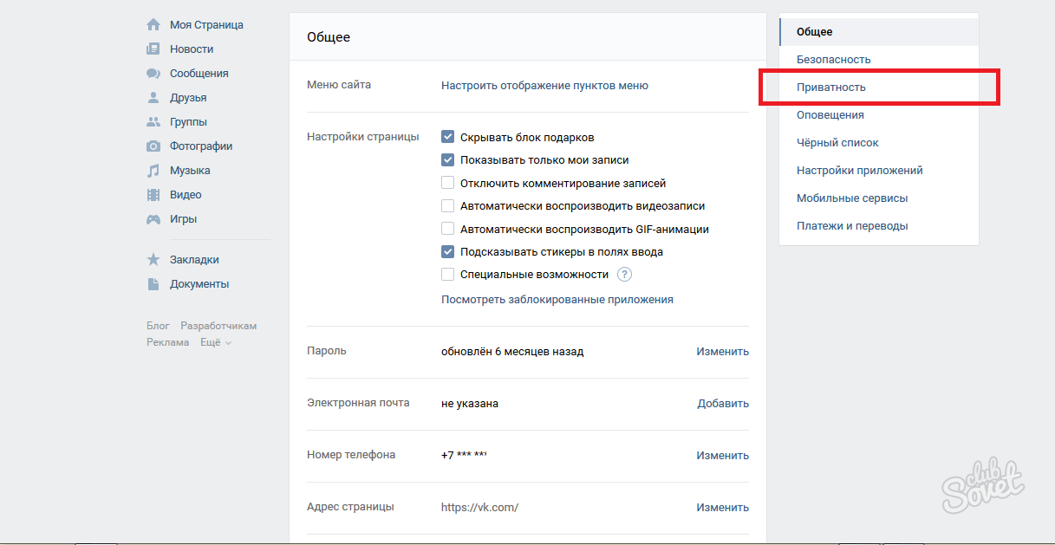Open Настроить отображение пунктов меню link
This screenshot has height=545, width=1055.
pos(544,86)
